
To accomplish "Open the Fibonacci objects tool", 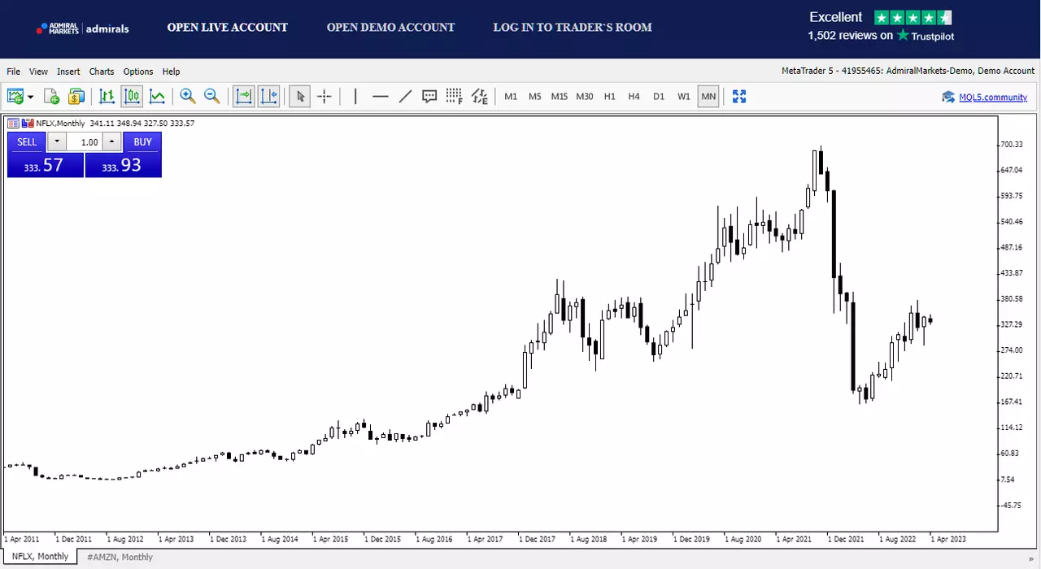I will (x=455, y=97).
